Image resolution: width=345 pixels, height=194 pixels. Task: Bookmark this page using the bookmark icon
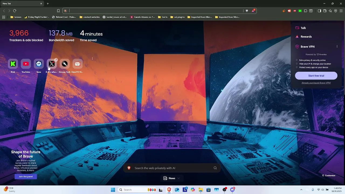pos(58,11)
